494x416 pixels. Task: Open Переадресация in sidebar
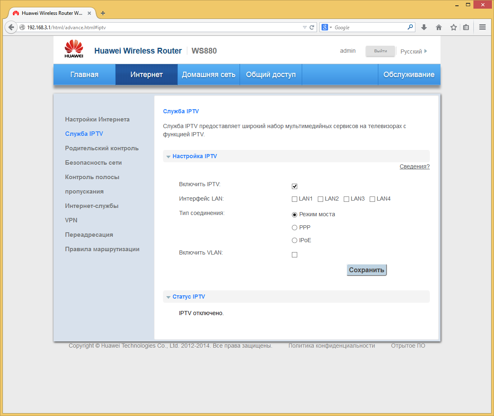coord(89,235)
